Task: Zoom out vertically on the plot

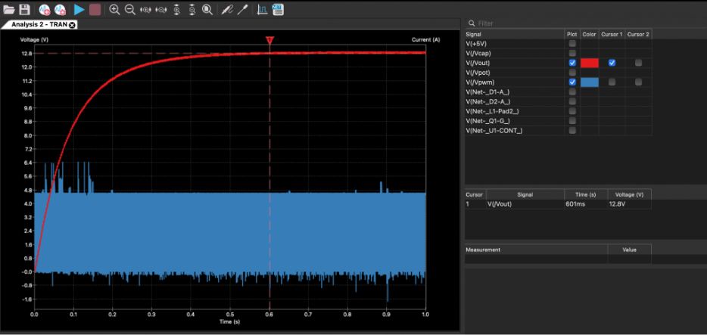Action: click(192, 10)
